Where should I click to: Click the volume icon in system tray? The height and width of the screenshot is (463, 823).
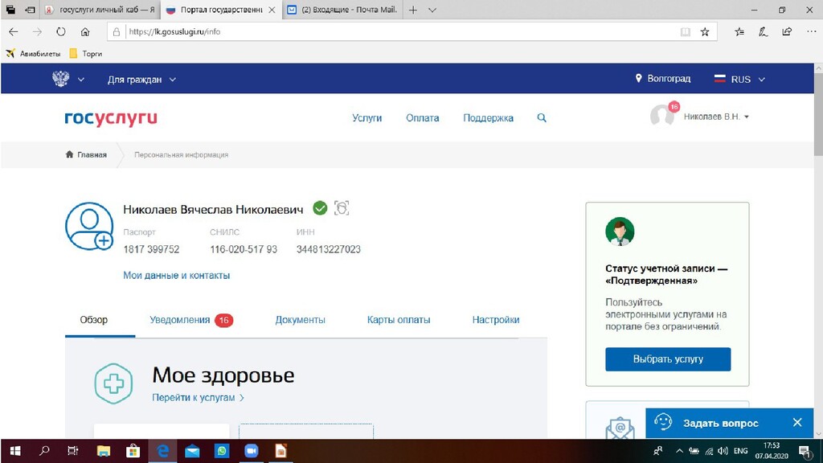tap(723, 451)
